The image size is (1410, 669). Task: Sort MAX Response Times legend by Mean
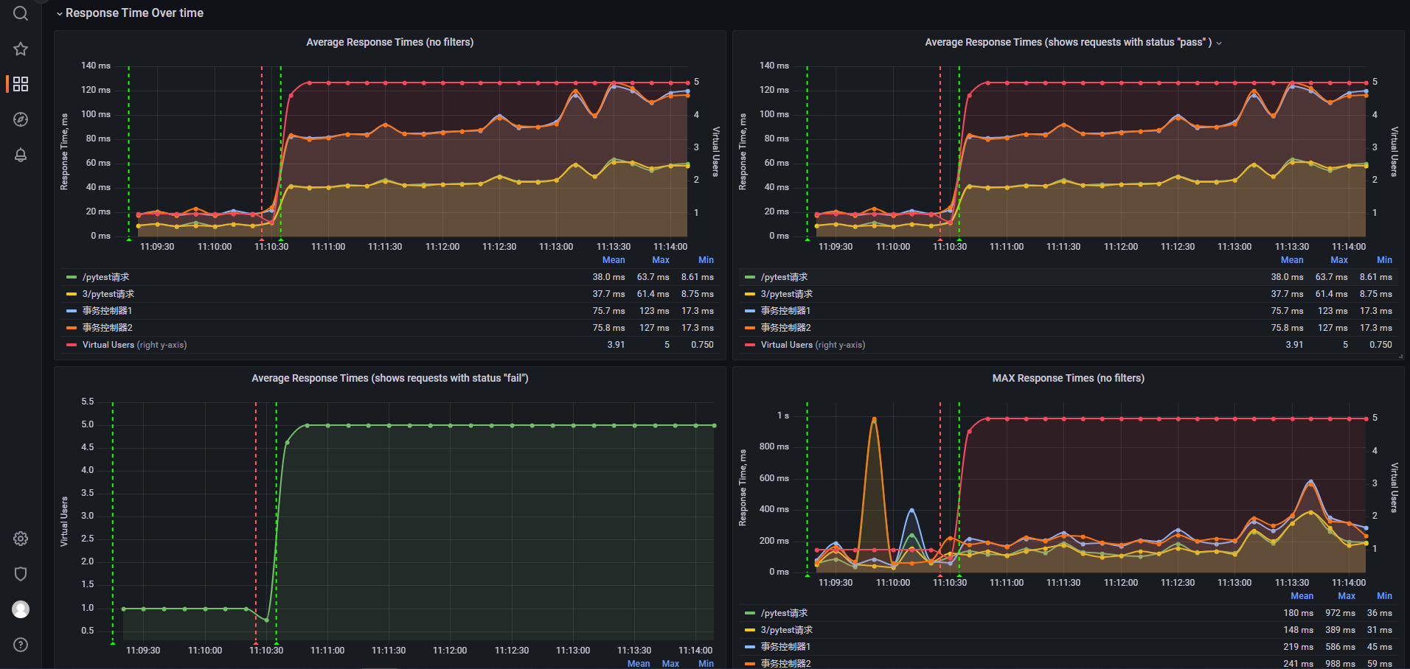click(1302, 596)
